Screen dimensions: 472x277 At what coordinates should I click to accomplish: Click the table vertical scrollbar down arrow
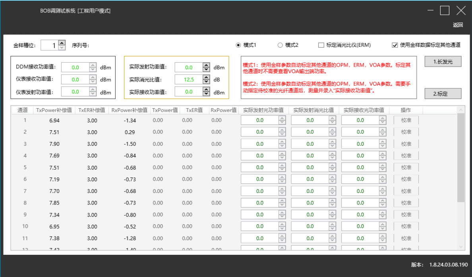click(x=461, y=246)
